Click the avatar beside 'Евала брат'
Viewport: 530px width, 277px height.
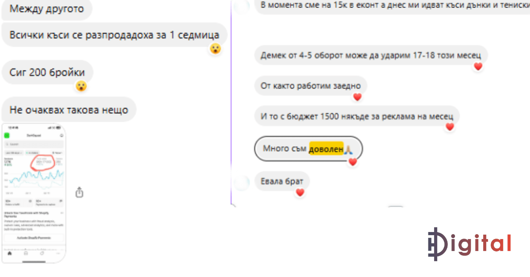[x=242, y=182]
